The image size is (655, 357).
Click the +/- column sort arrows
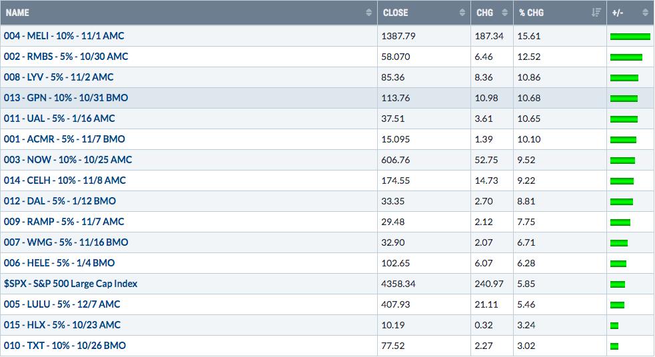(x=646, y=13)
